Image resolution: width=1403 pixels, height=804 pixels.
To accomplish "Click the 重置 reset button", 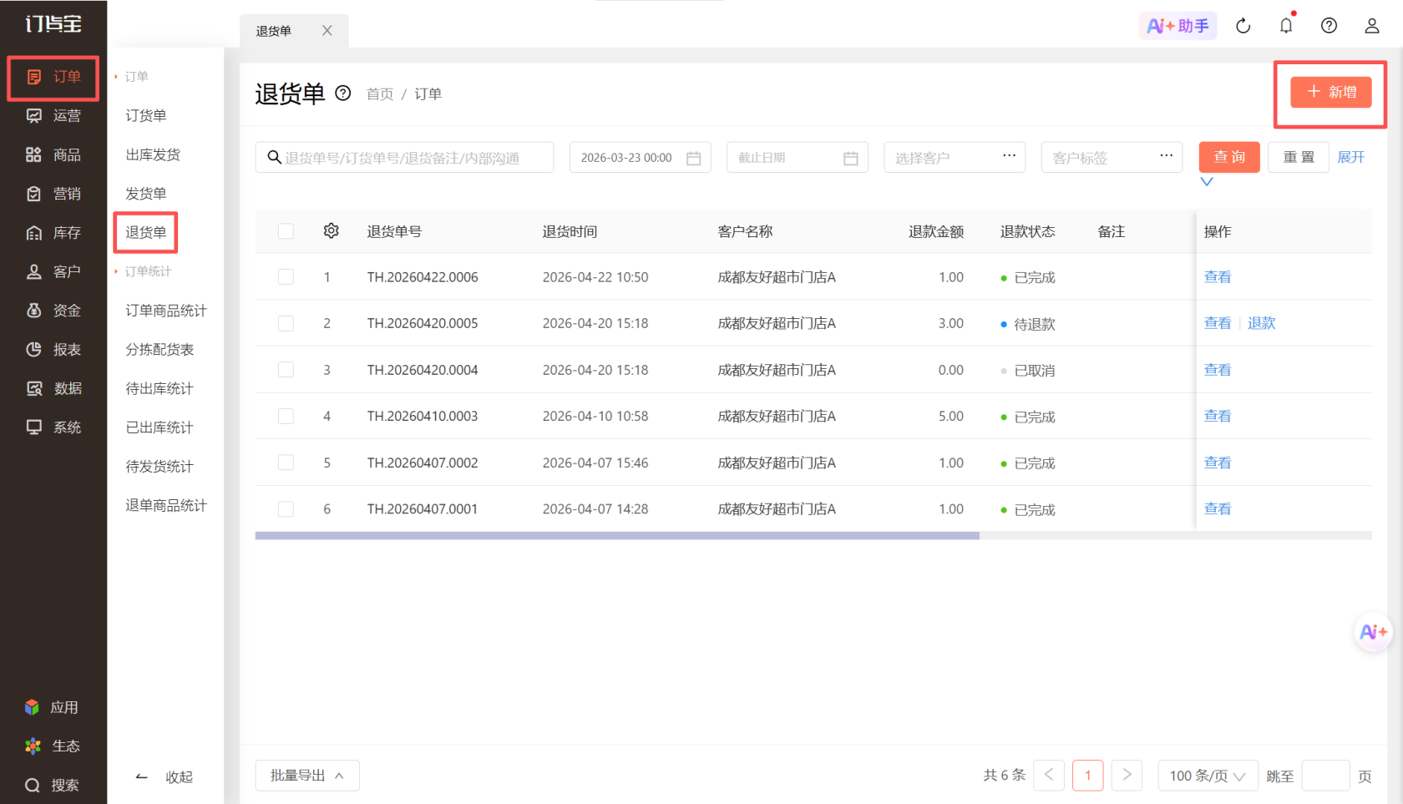I will [x=1299, y=157].
